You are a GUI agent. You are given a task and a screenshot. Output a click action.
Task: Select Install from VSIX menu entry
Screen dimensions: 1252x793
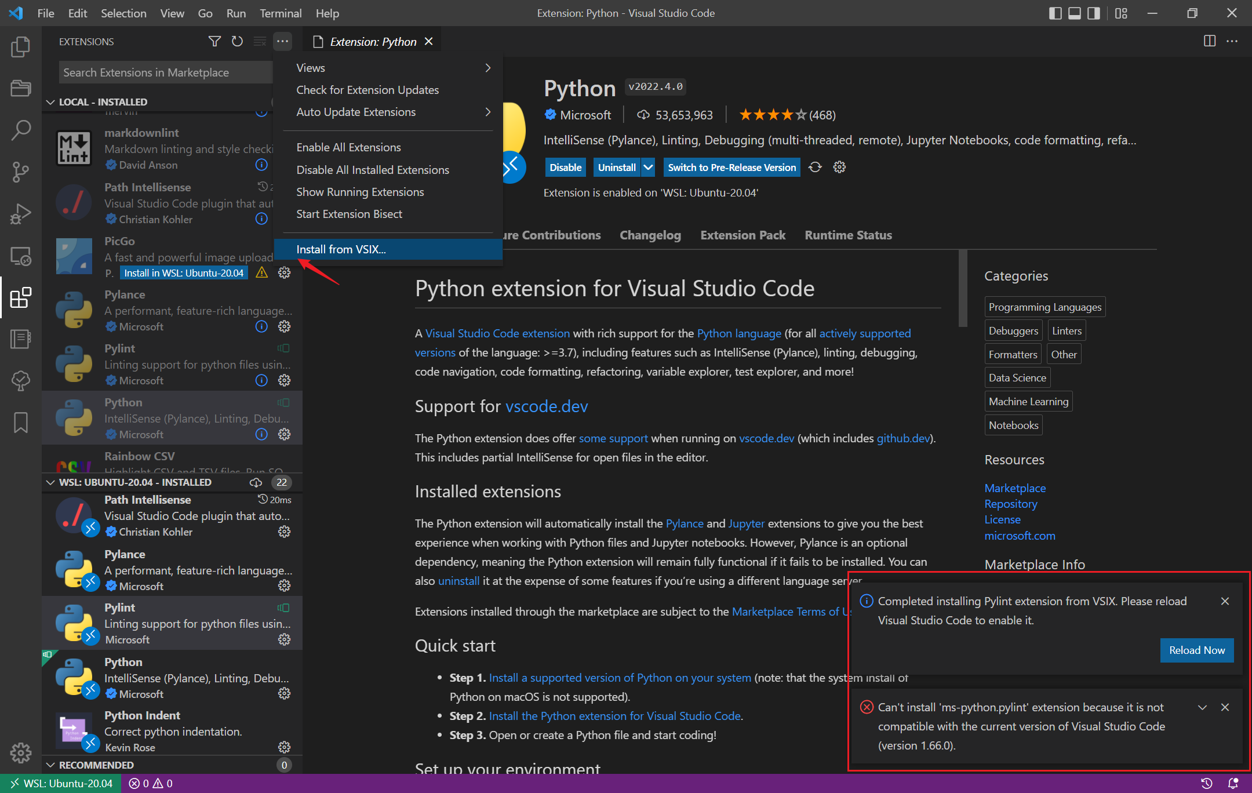pos(341,249)
